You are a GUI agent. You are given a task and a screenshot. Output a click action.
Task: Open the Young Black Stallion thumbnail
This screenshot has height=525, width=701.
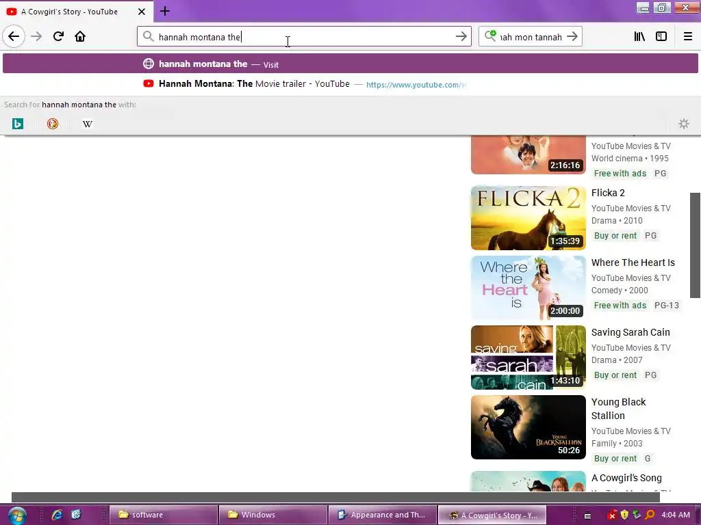click(528, 427)
